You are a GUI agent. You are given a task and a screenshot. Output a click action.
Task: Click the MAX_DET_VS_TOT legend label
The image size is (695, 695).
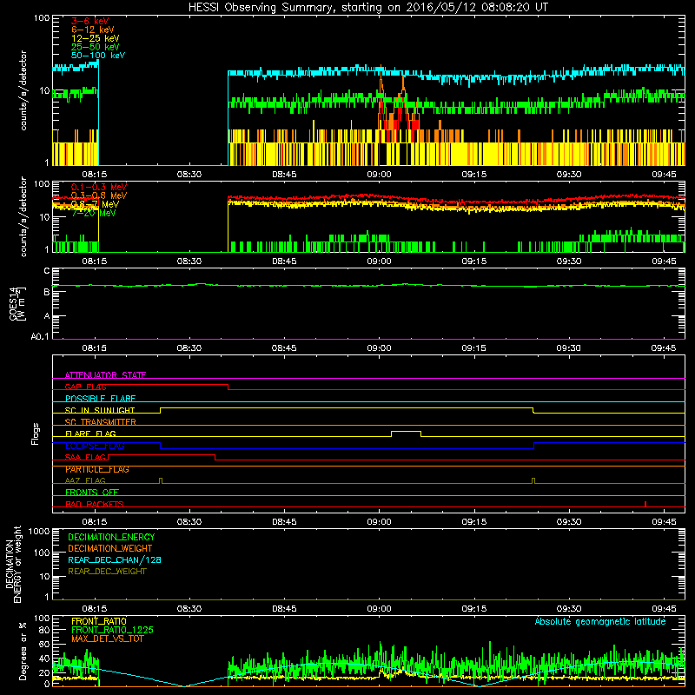click(x=107, y=639)
